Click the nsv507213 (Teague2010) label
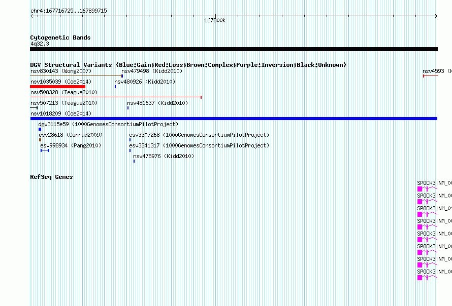This screenshot has height=306, width=452. tap(64, 103)
